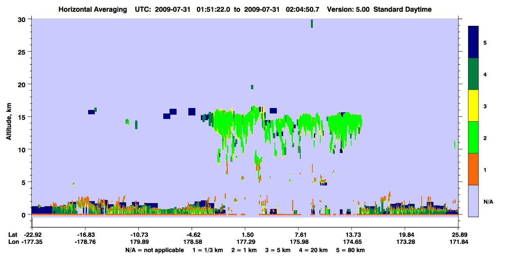
Task: Click the colorbar label 5
Action: click(x=485, y=42)
